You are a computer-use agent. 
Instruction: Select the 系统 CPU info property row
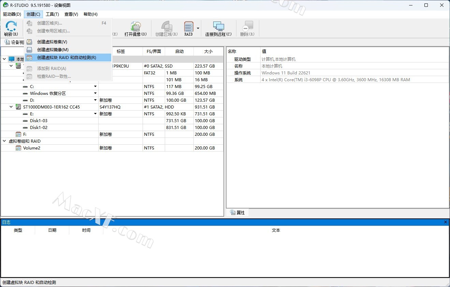tap(338, 80)
